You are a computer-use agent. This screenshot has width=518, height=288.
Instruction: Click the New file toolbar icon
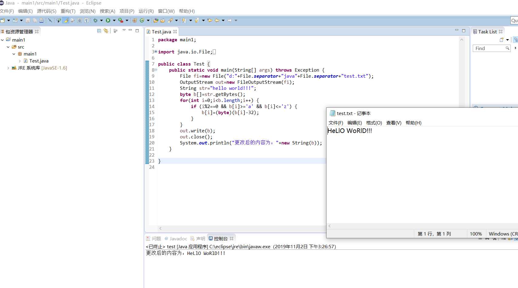pos(3,20)
